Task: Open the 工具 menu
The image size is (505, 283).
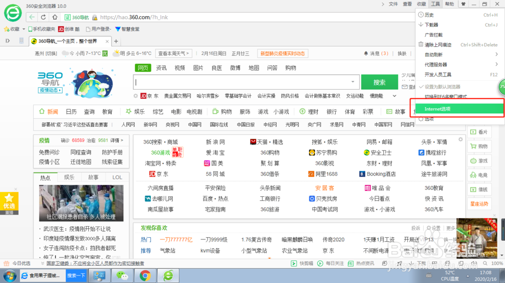Action: pyautogui.click(x=435, y=4)
